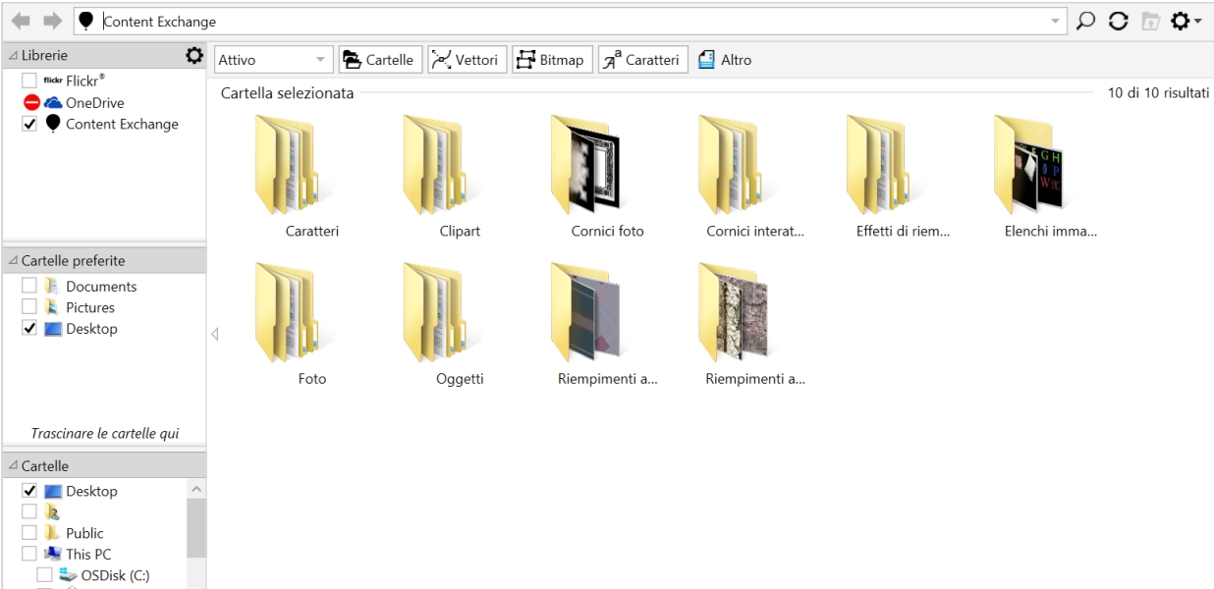Toggle the Bitmap filter button
1214x589 pixels.
(550, 60)
